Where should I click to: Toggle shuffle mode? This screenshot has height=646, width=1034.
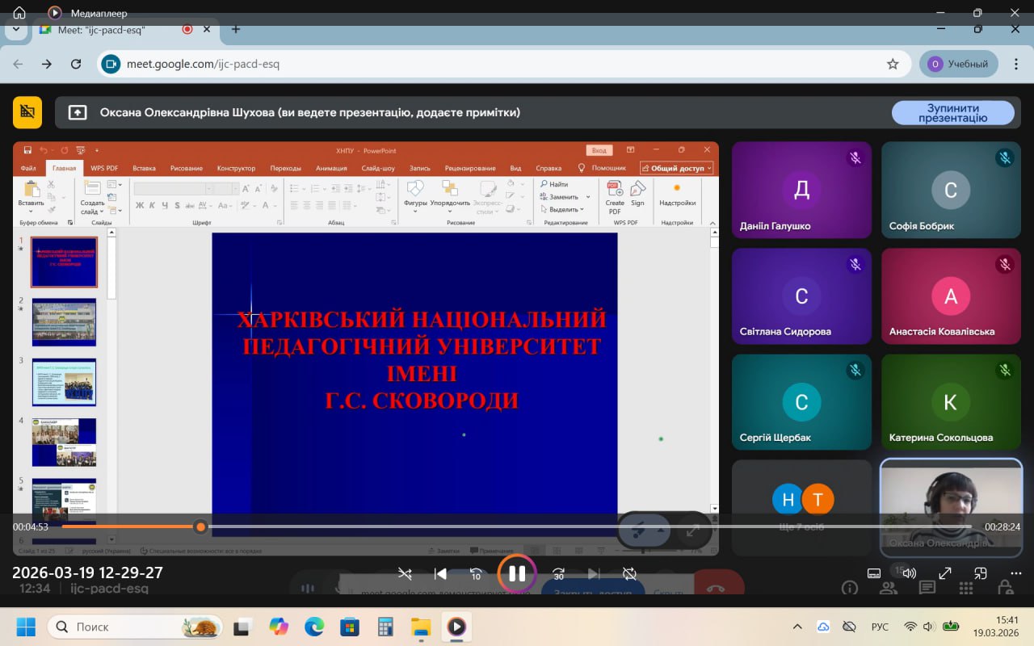(405, 574)
